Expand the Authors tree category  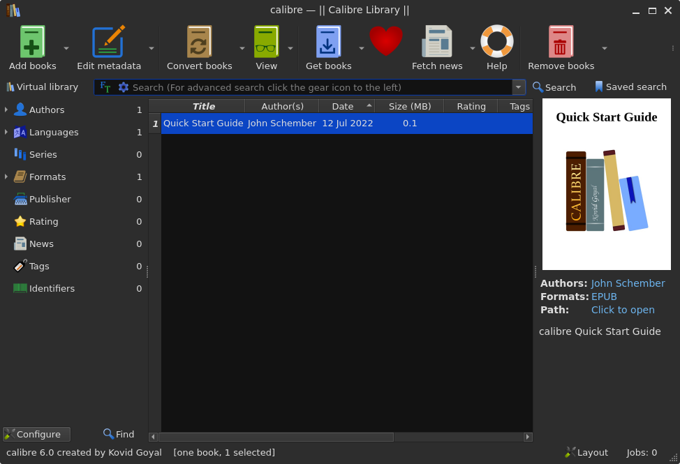pos(6,110)
